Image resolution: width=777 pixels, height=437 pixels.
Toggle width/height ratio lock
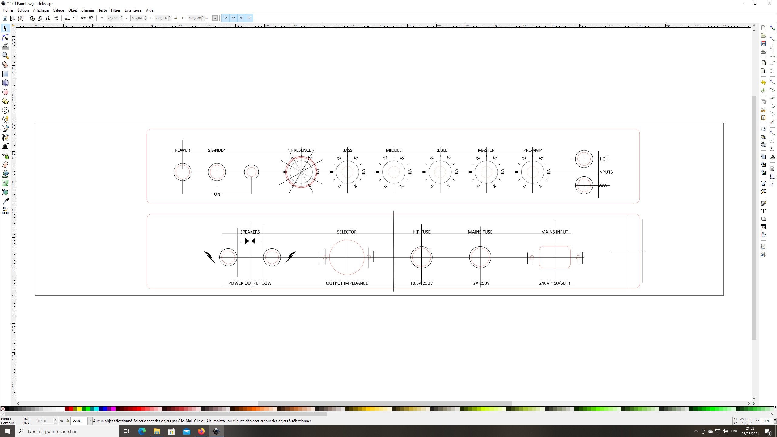point(176,18)
